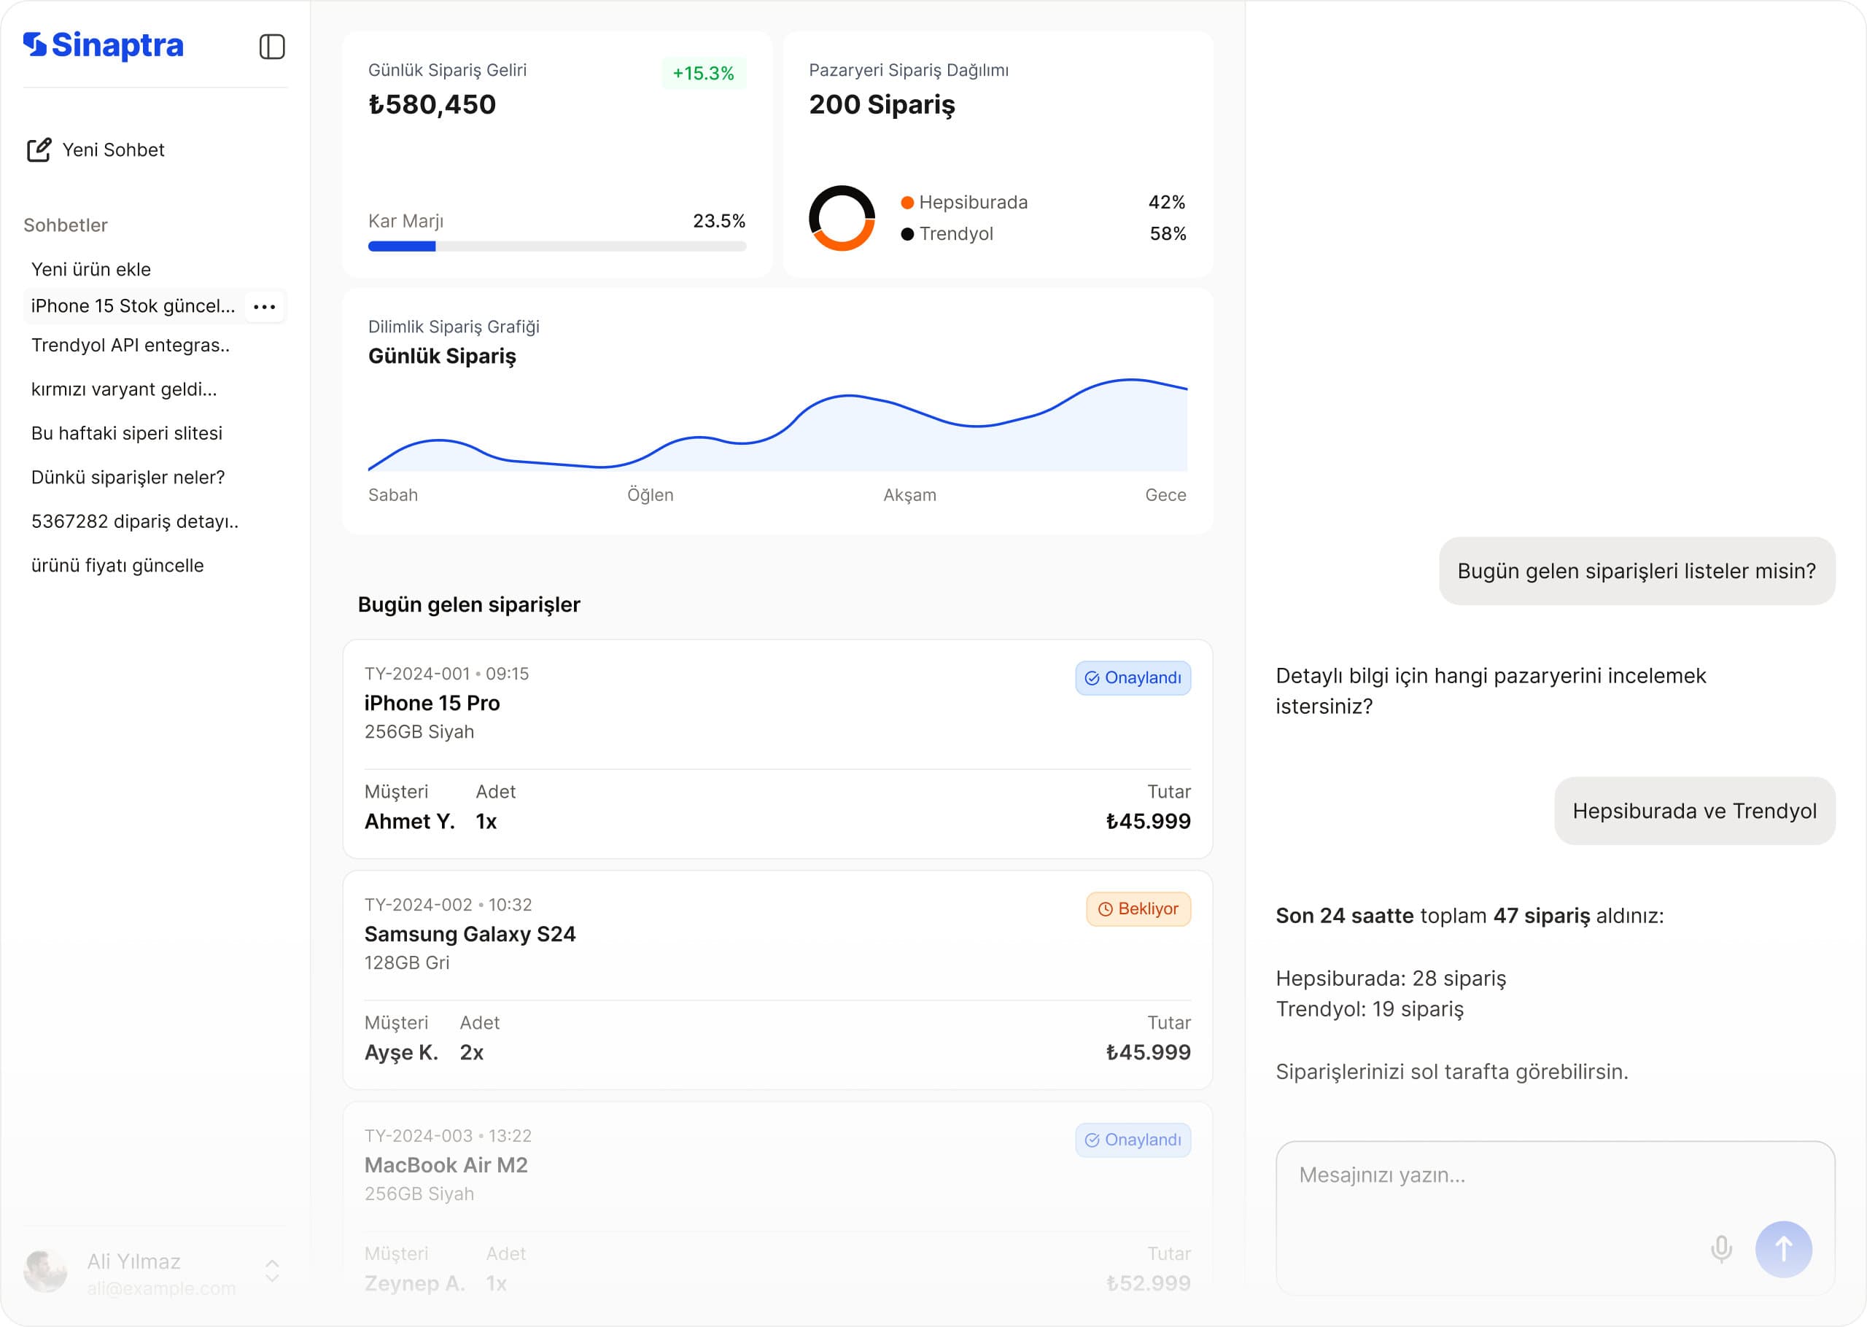The width and height of the screenshot is (1867, 1327).
Task: Click the Hepsiburada 42% value
Action: point(1167,203)
